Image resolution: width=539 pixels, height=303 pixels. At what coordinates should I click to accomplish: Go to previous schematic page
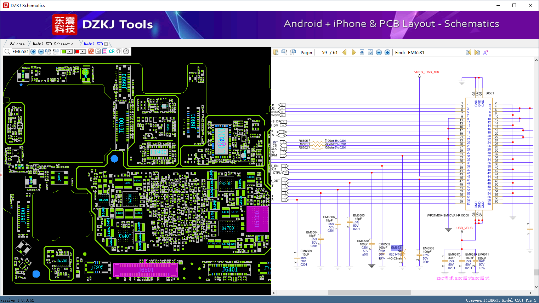click(x=344, y=52)
